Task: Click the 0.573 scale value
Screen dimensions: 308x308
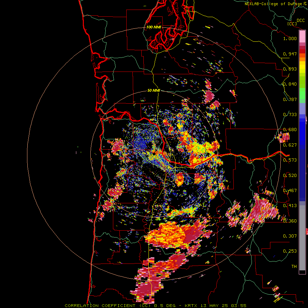Action: (290, 160)
